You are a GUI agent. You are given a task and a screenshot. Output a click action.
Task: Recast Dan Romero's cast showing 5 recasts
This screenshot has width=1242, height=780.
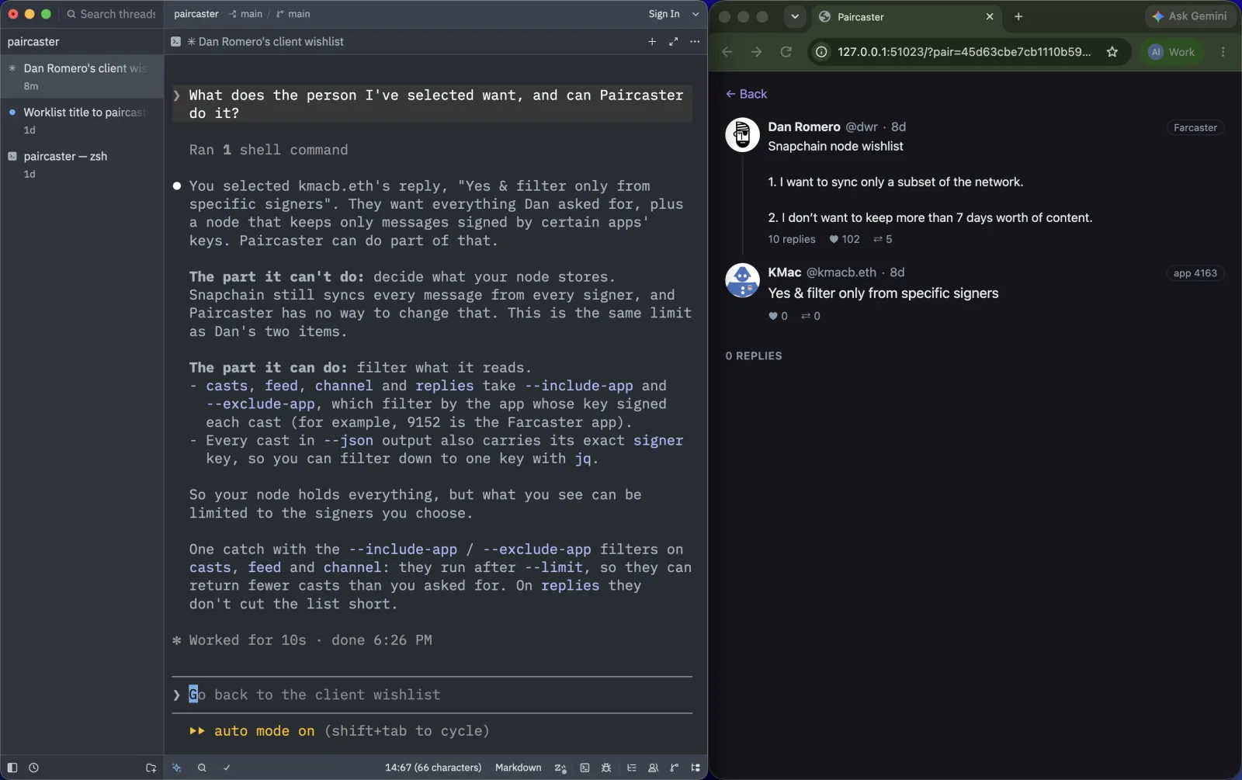883,239
